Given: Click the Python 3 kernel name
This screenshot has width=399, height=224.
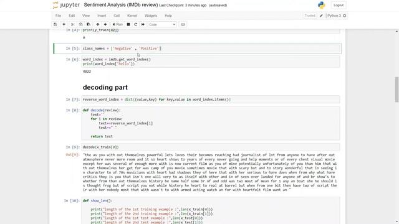Looking at the screenshot, I should (x=334, y=16).
